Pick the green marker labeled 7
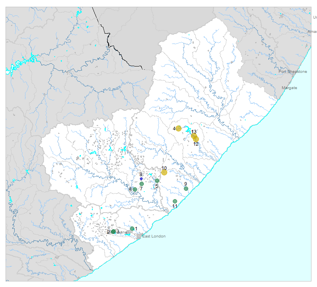The height and width of the screenshot is (287, 317). pos(141,184)
